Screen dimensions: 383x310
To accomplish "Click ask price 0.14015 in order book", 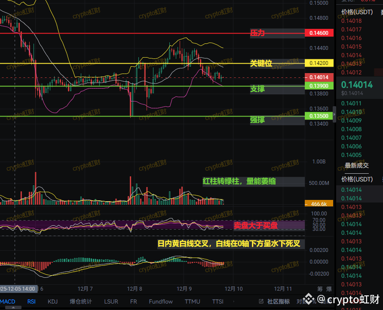I will pyautogui.click(x=351, y=46).
